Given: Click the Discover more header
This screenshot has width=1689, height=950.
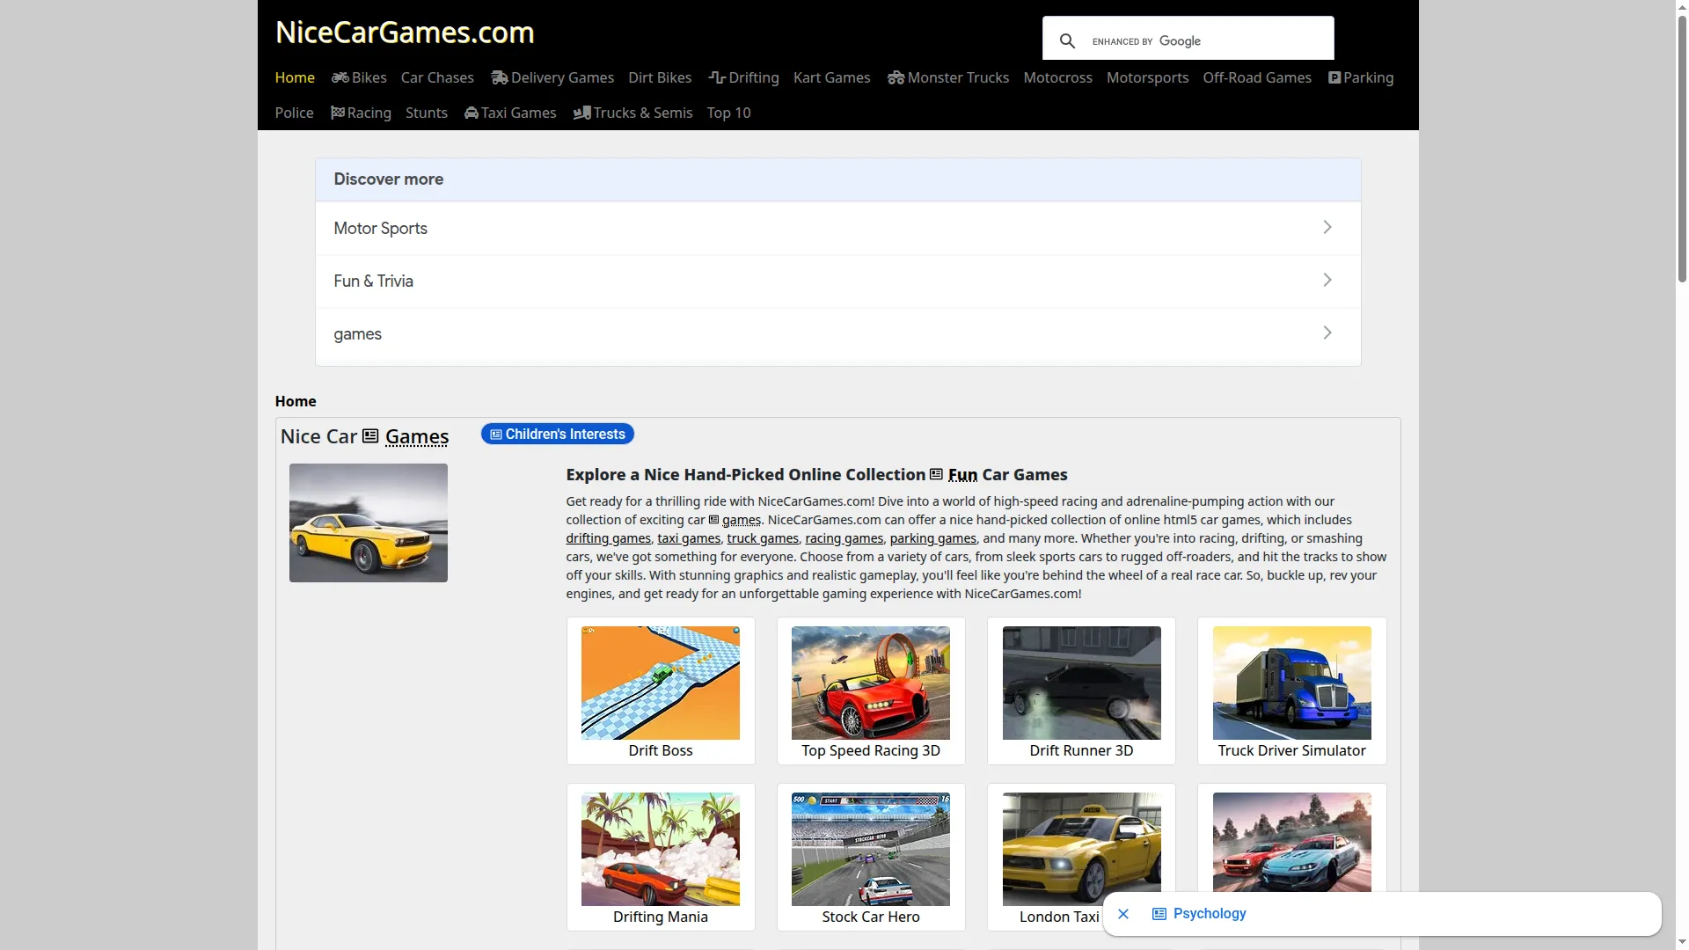Looking at the screenshot, I should [838, 179].
